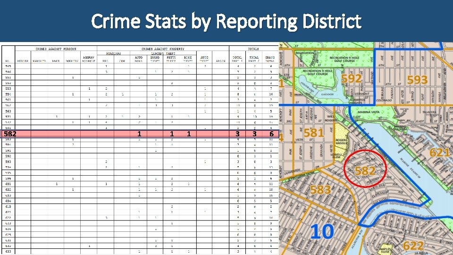
Task: Click the slide title "Crime Stats by Reporting District"
Action: coord(226,21)
